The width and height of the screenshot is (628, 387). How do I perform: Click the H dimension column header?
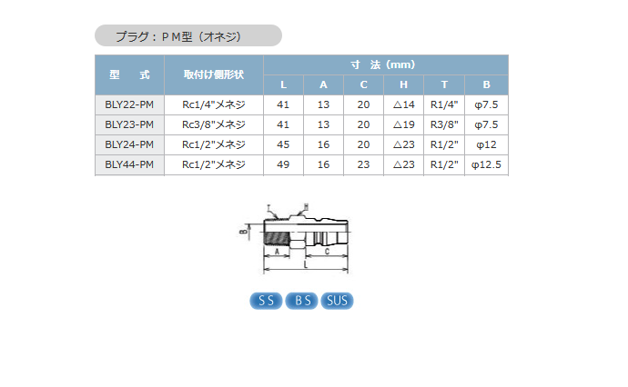click(403, 85)
